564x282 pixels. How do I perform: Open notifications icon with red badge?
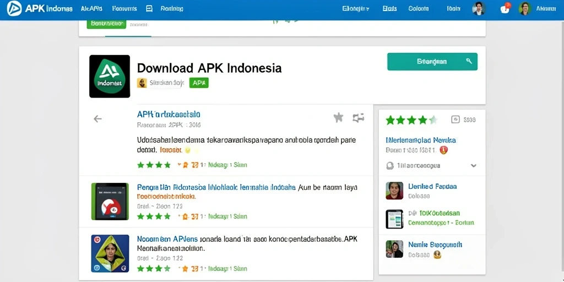(x=506, y=8)
